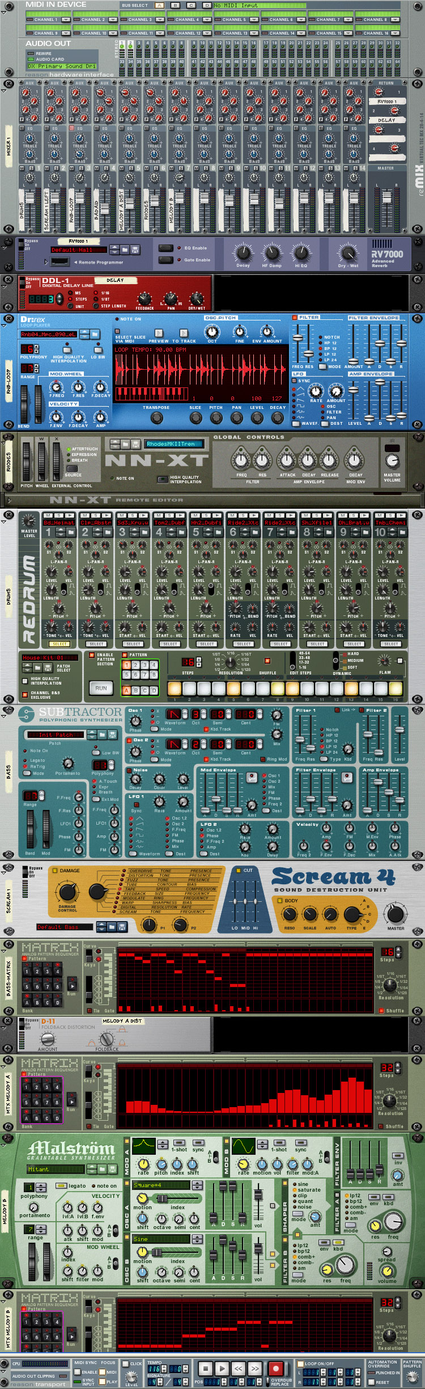Viewport: 425px width, 1389px height.
Task: Click the Scream 4 Master knob
Action: pyautogui.click(x=395, y=914)
